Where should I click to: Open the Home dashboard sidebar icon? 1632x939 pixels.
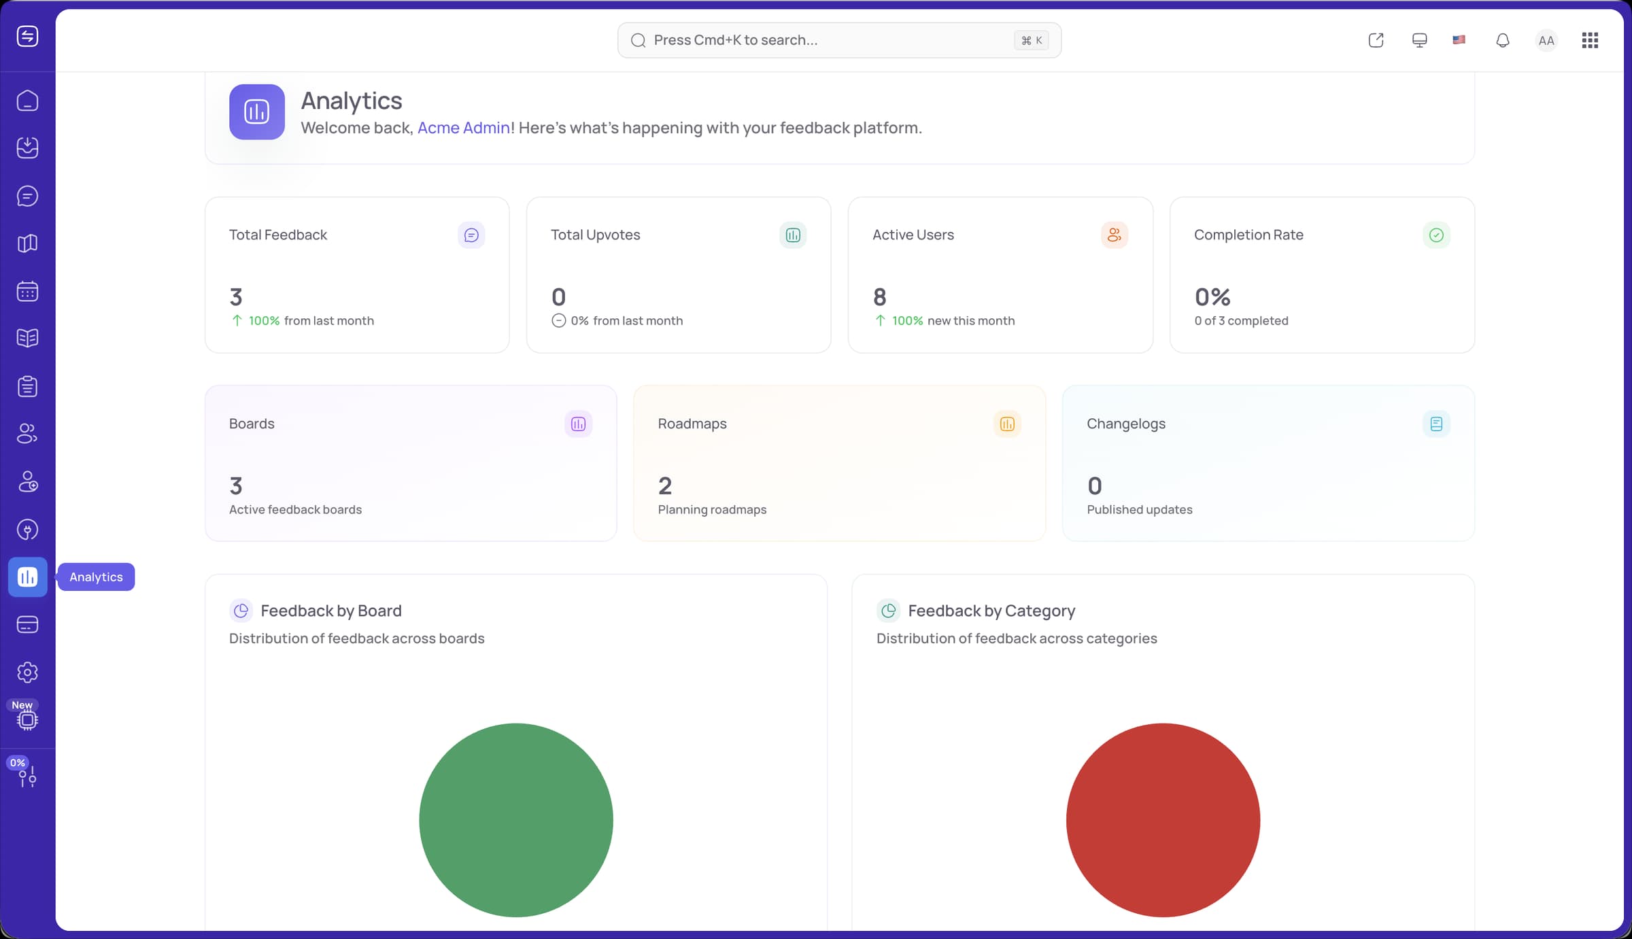27,101
